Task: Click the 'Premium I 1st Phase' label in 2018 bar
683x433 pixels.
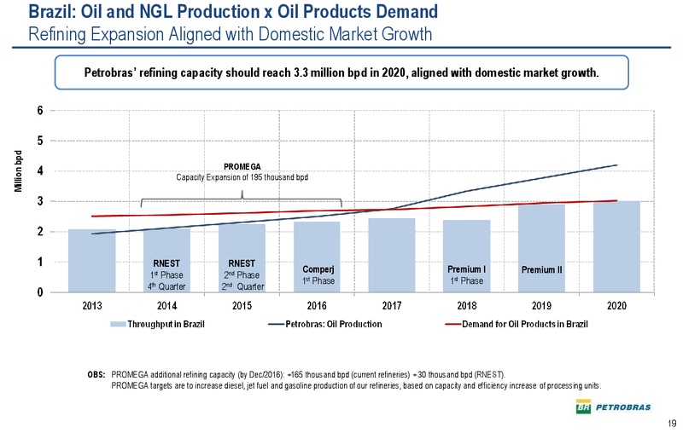Action: tap(466, 274)
